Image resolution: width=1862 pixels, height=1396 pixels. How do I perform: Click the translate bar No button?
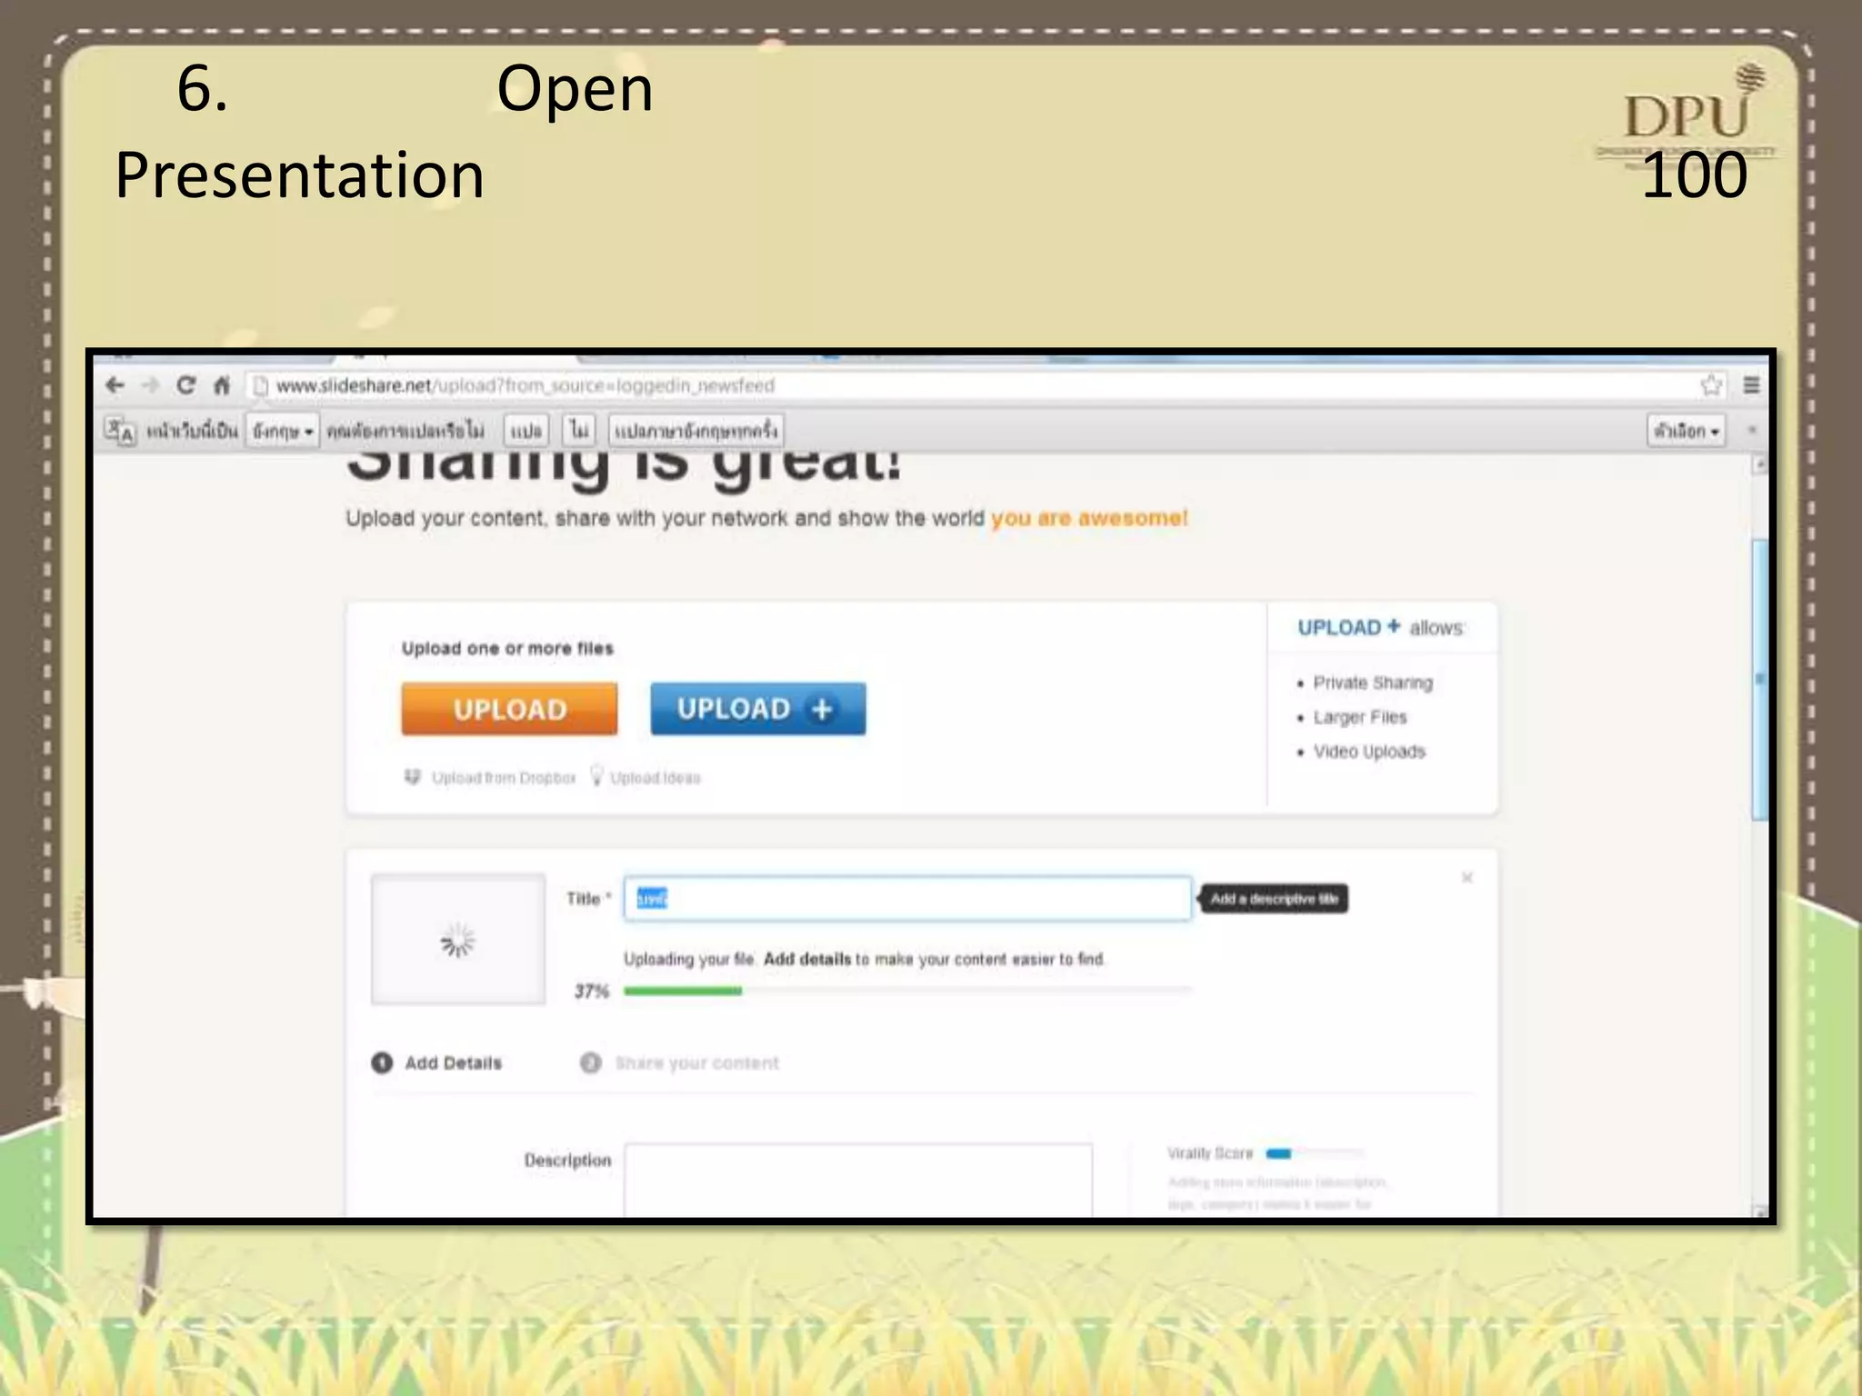(x=579, y=431)
